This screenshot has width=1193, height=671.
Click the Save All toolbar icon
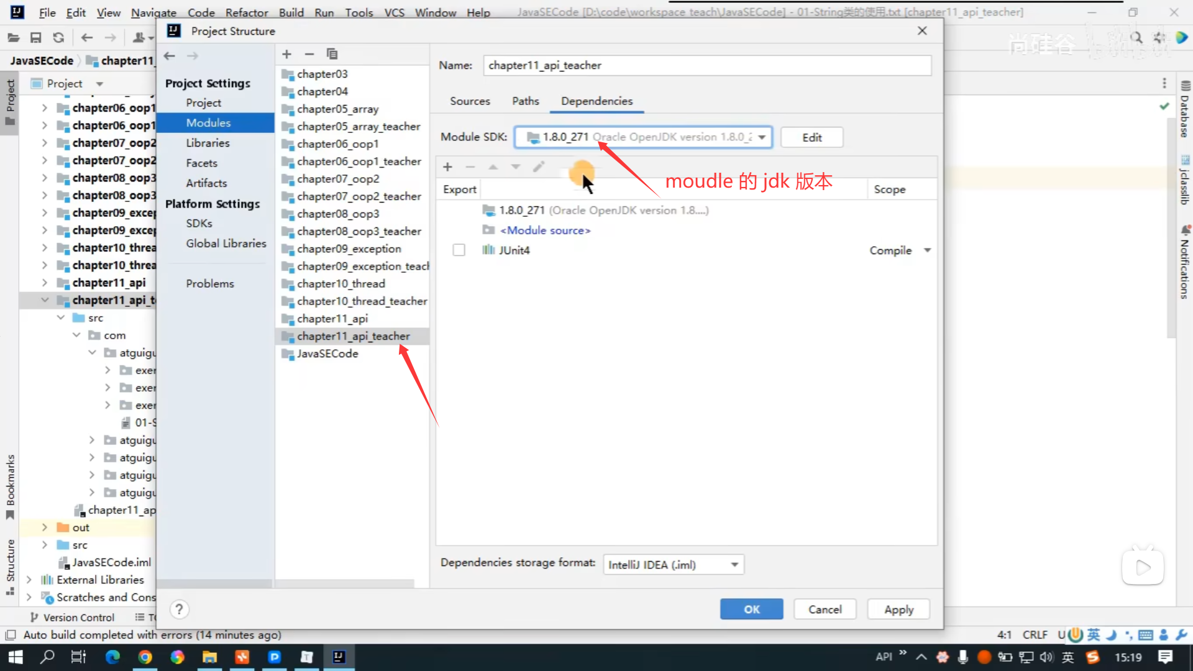36,38
